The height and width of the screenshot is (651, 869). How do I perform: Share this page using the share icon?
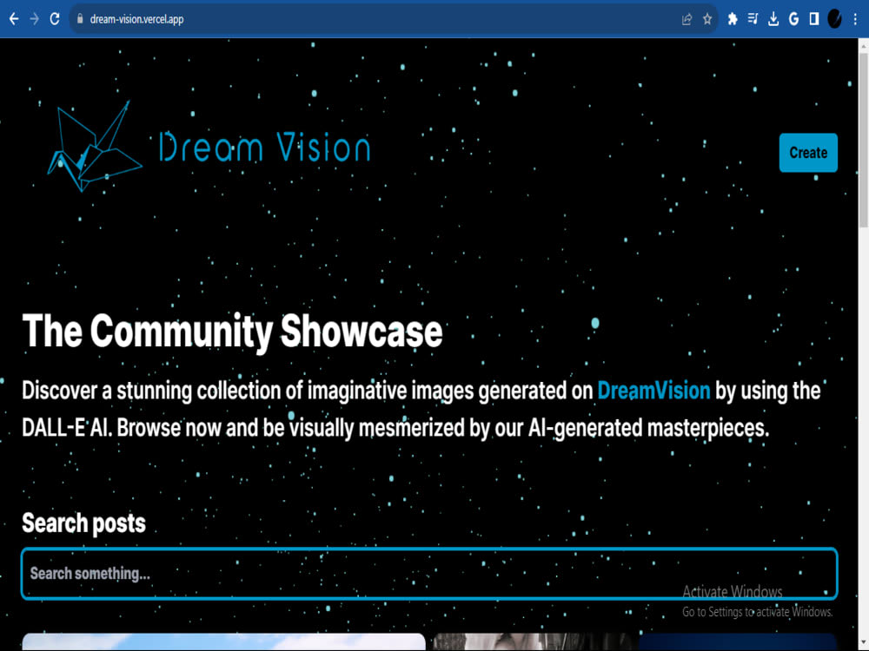pos(687,19)
